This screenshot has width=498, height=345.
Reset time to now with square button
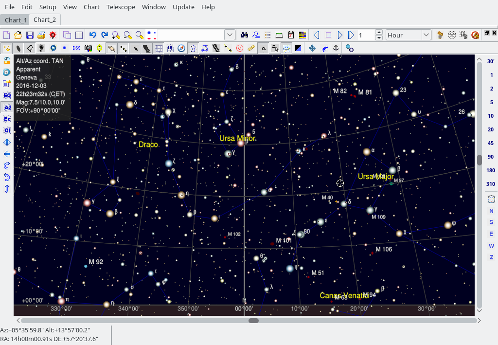click(328, 35)
